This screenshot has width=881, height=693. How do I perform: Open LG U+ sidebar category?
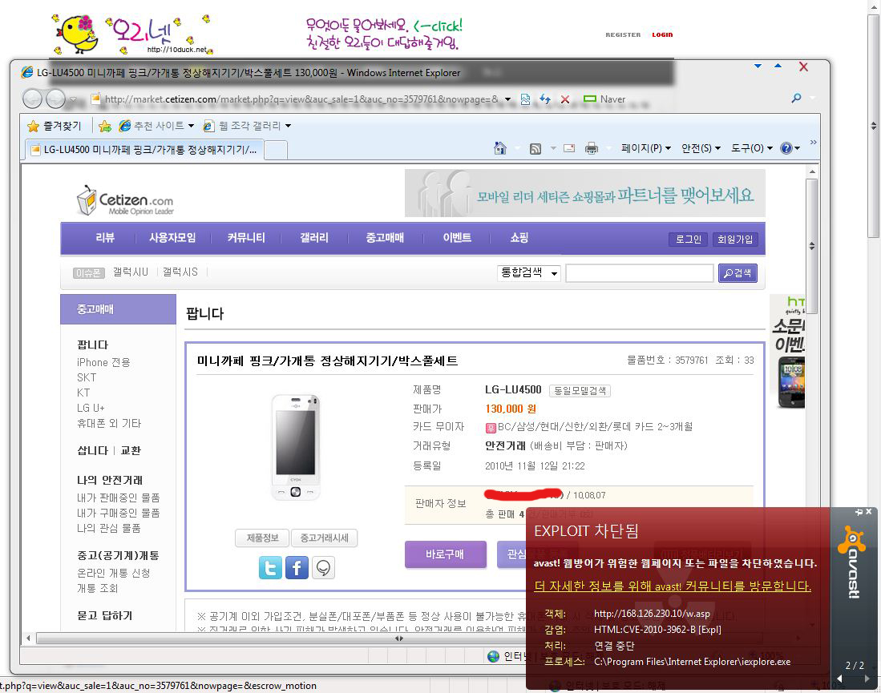click(91, 408)
